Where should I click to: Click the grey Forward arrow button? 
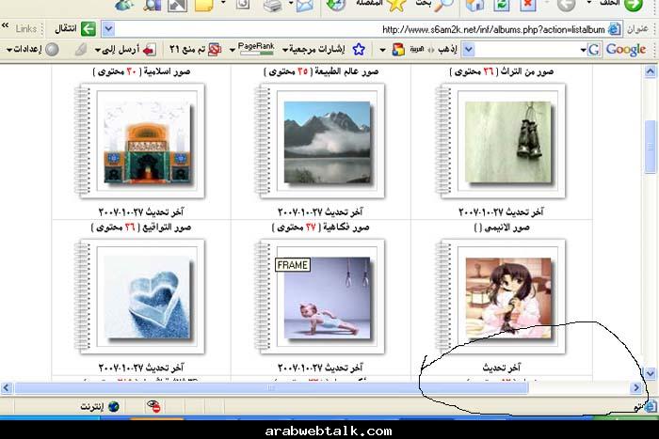pos(566,5)
